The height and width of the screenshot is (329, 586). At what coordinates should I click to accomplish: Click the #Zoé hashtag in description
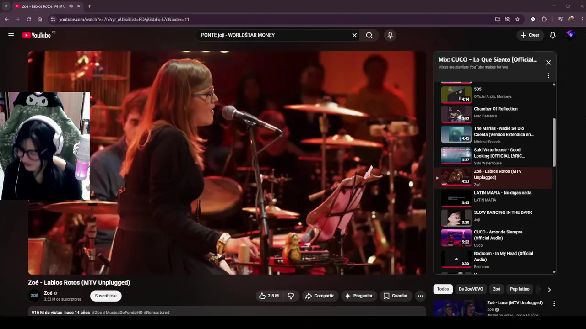coord(97,313)
